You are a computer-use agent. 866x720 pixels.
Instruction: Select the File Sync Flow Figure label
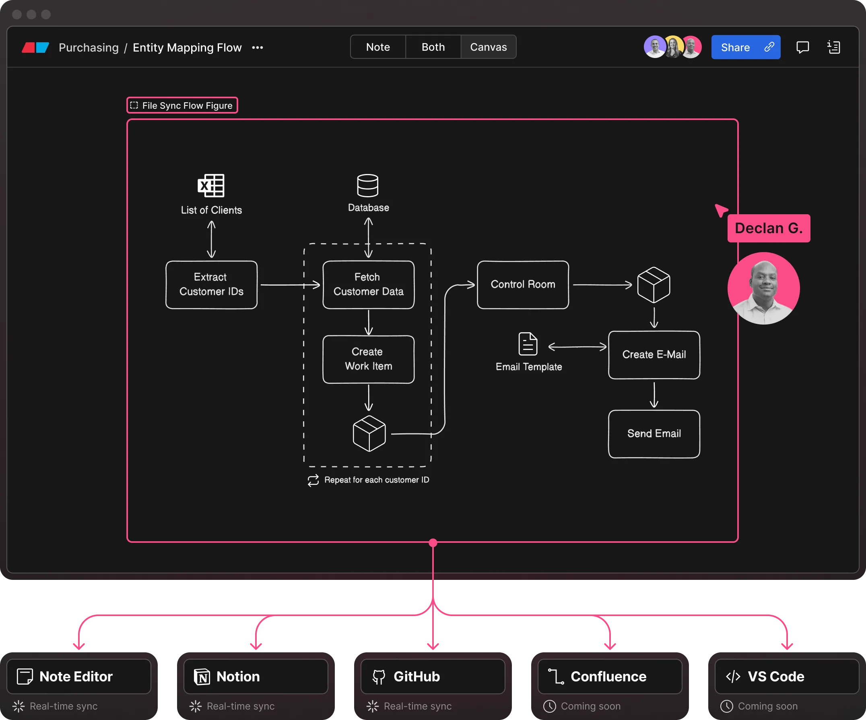click(x=182, y=105)
